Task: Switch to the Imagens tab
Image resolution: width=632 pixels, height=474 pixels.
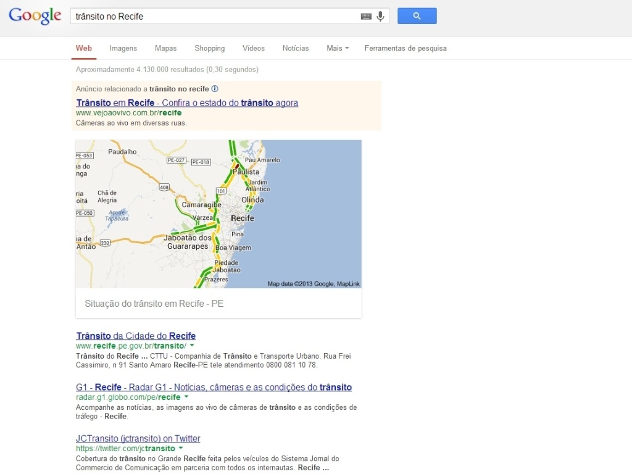Action: [x=123, y=48]
